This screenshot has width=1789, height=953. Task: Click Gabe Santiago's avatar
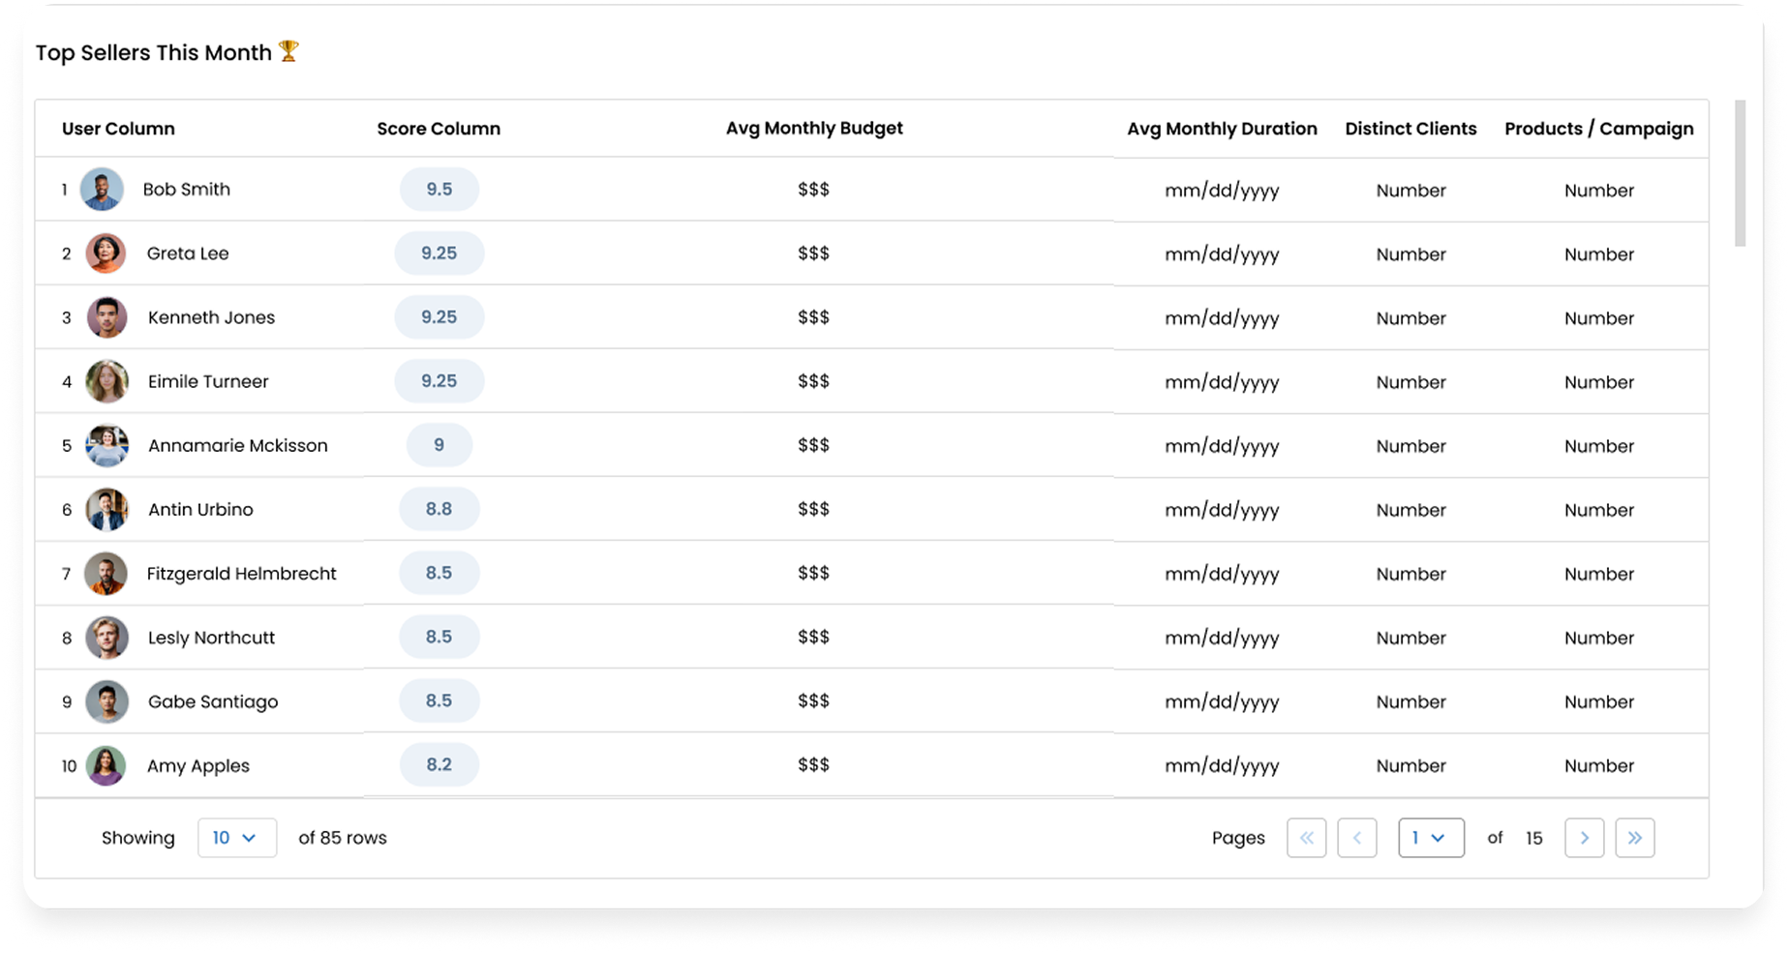pyautogui.click(x=106, y=701)
